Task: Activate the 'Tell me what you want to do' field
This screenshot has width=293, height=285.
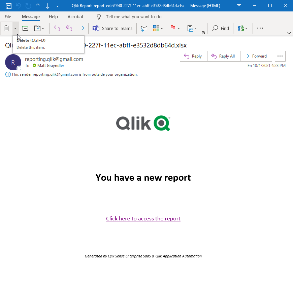Action: point(128,16)
